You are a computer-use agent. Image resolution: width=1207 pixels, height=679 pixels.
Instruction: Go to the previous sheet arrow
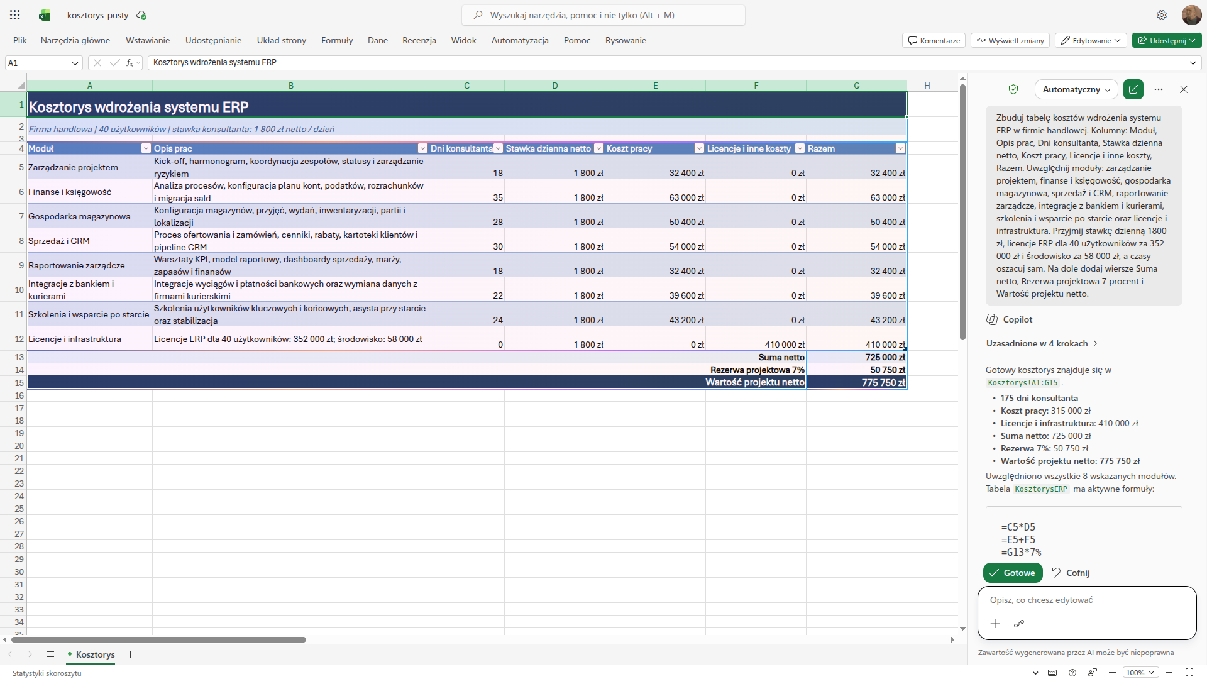[10, 654]
